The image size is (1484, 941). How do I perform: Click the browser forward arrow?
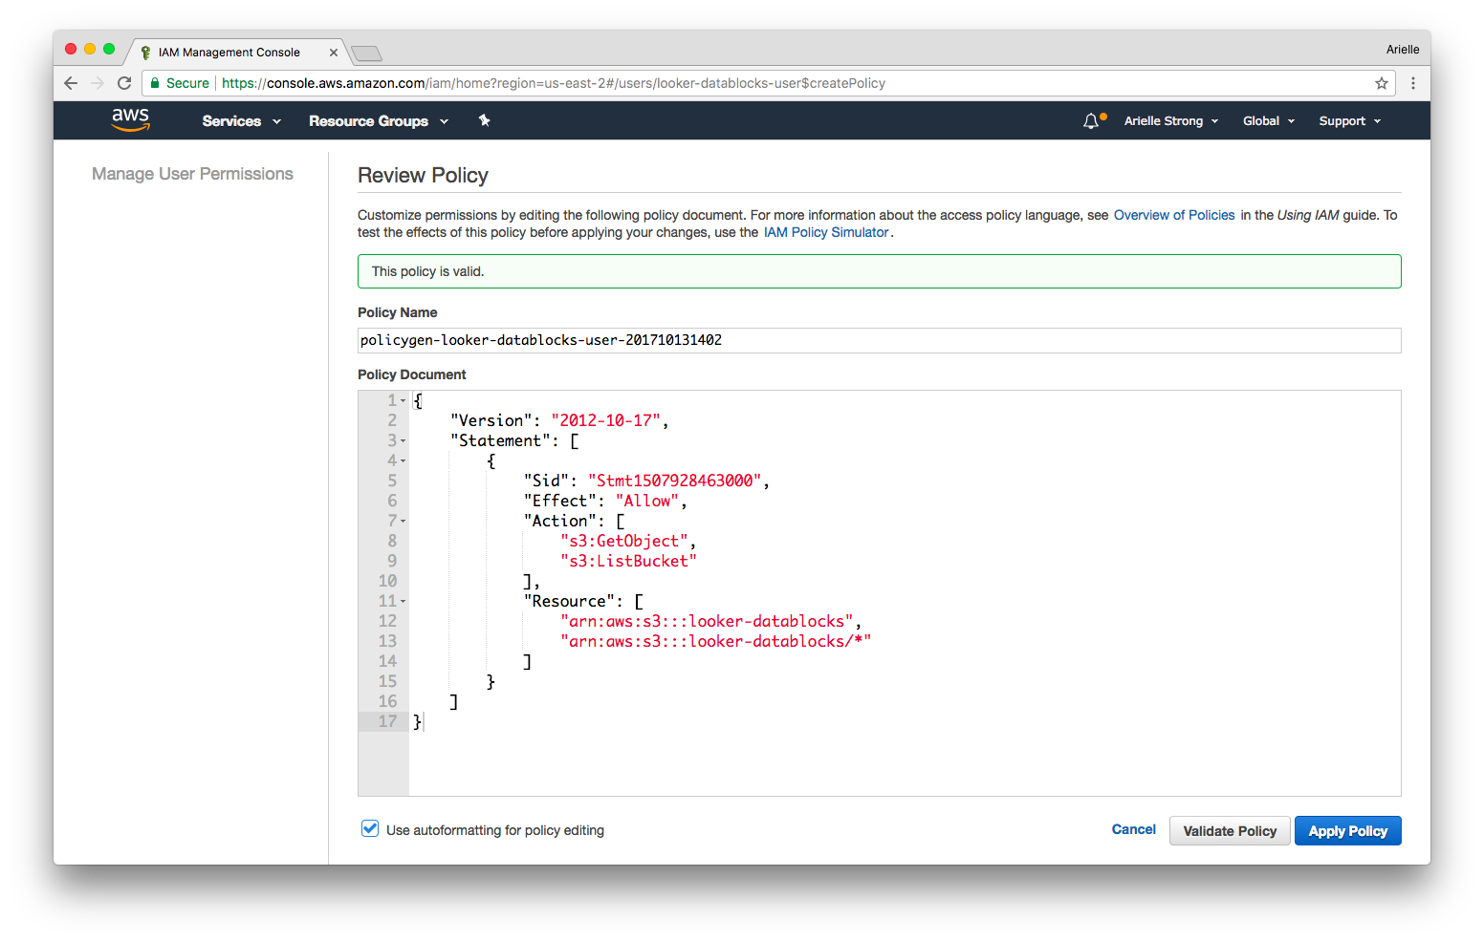(98, 83)
